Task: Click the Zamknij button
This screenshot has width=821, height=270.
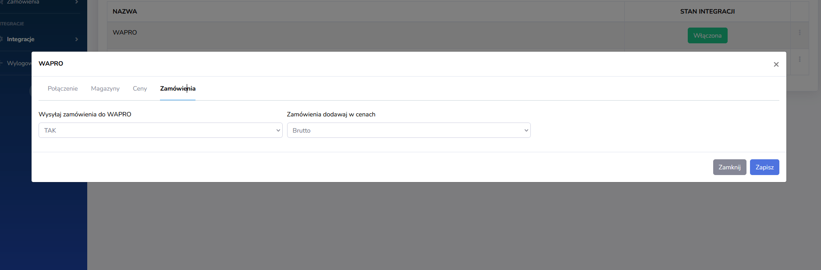Action: coord(729,167)
